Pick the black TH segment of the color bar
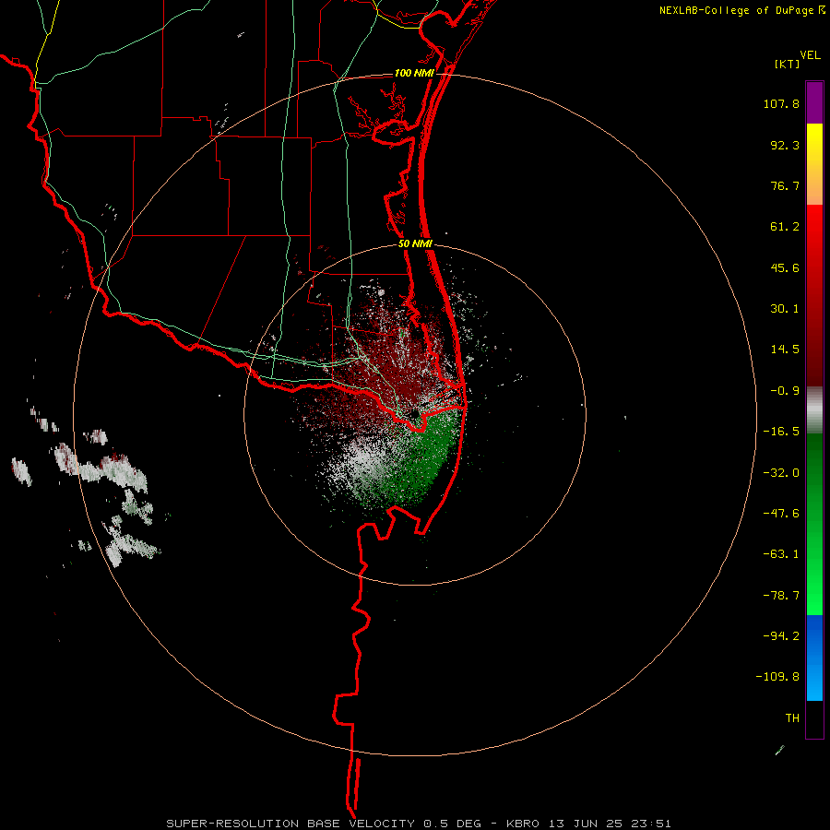Viewport: 830px width, 830px height. pyautogui.click(x=814, y=719)
